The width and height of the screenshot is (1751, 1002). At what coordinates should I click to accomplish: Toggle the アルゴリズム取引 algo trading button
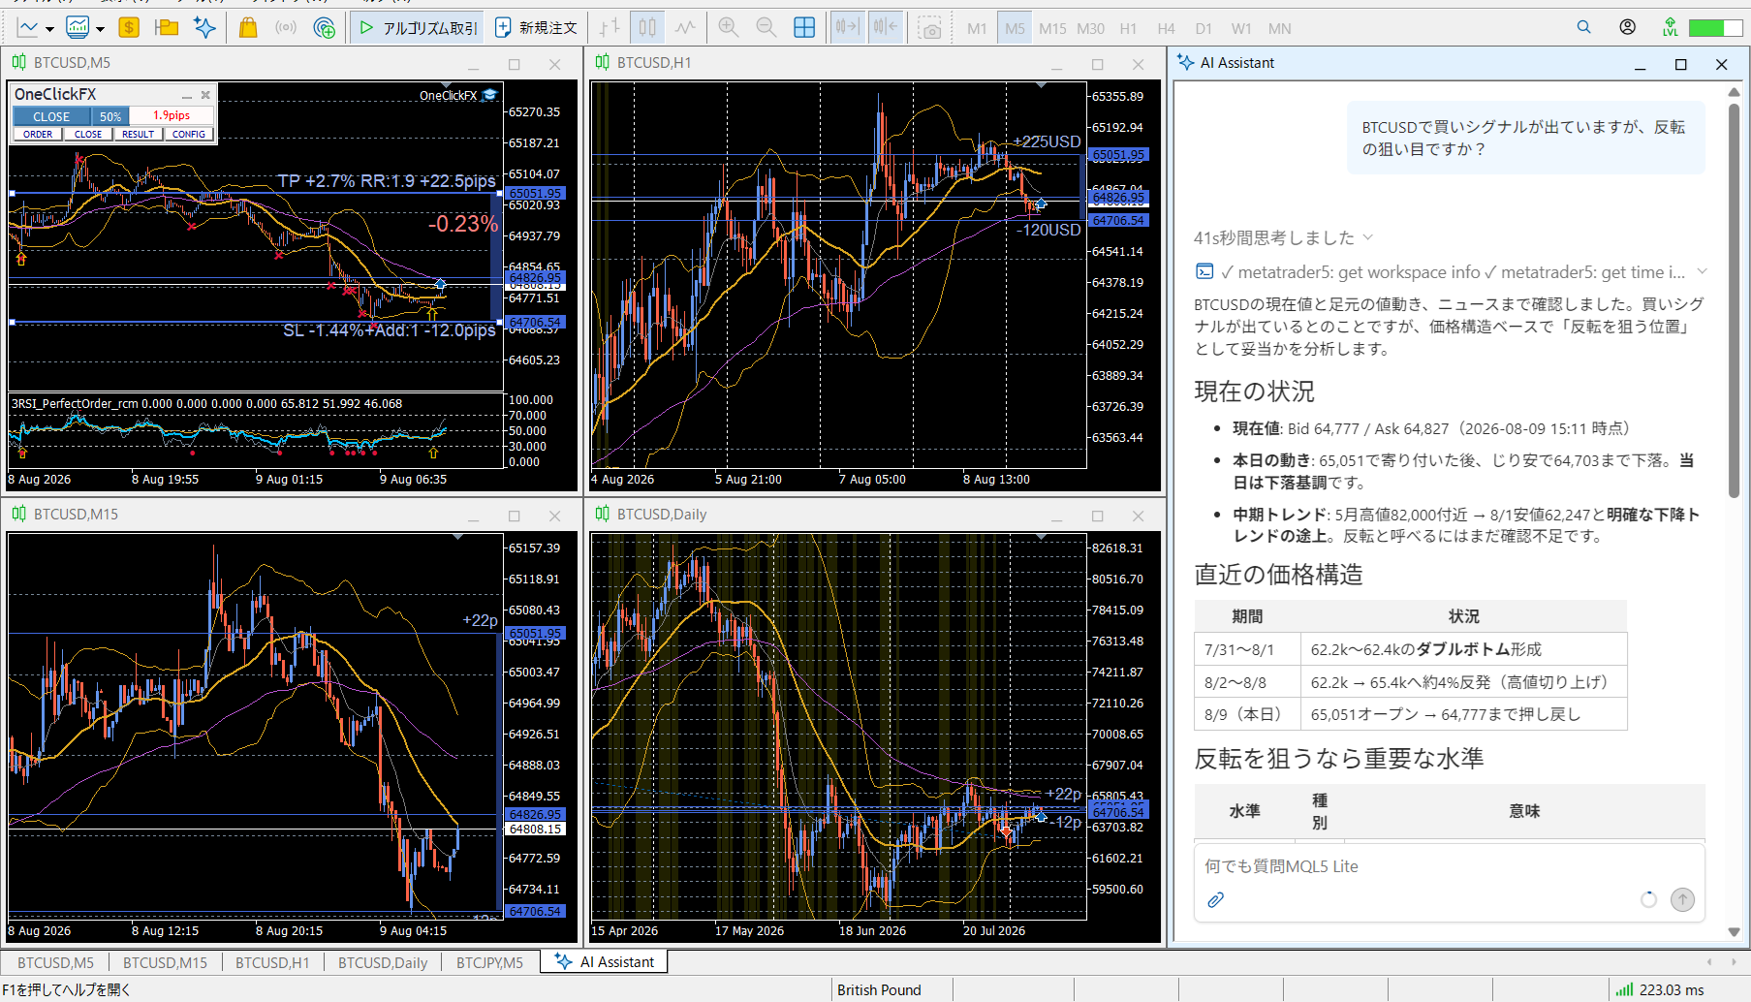point(419,28)
